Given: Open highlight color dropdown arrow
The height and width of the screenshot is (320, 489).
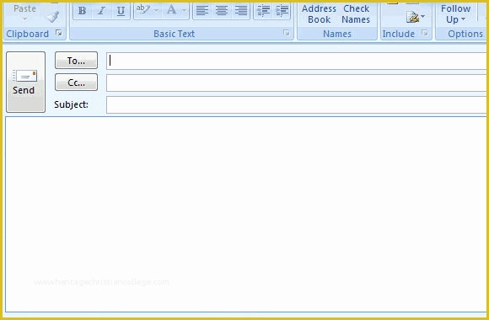Looking at the screenshot, I should tap(157, 11).
